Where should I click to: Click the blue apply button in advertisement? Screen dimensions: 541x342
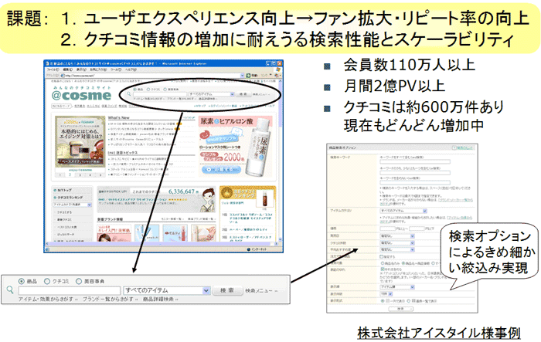221,170
